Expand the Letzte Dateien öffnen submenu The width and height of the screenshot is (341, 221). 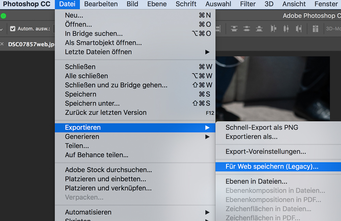(x=135, y=52)
